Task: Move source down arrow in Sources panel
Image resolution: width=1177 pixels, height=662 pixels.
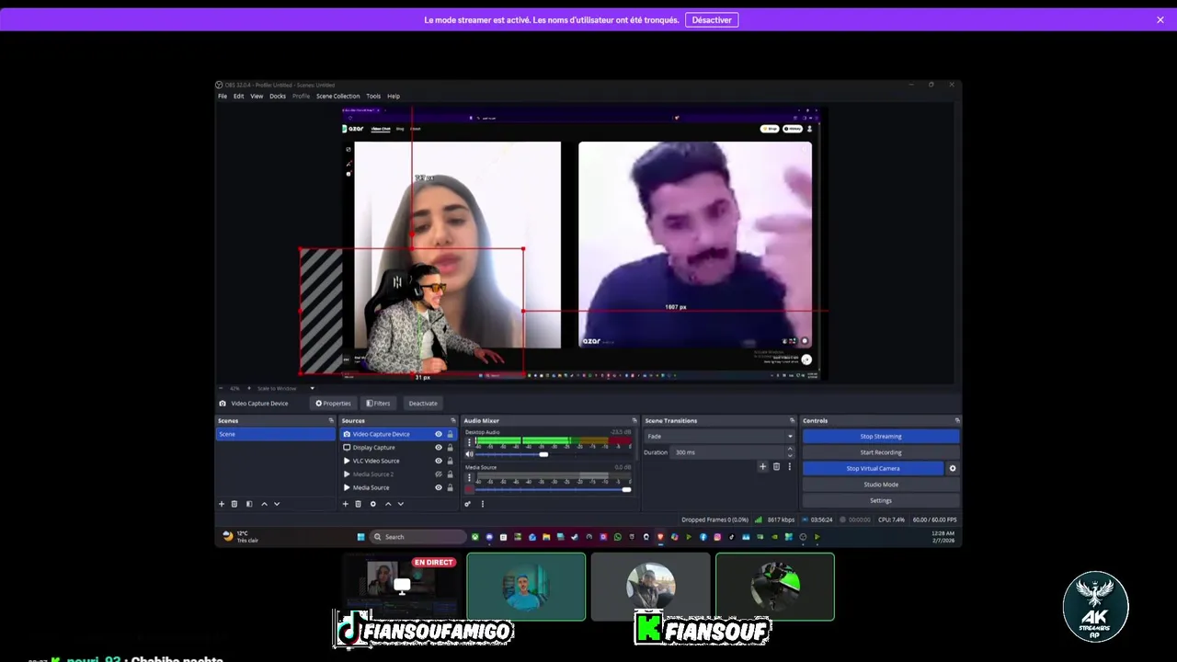Action: 400,504
